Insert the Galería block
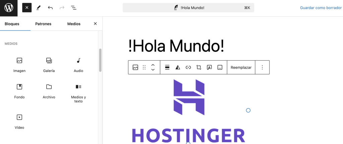This screenshot has height=144, width=343. [x=49, y=65]
